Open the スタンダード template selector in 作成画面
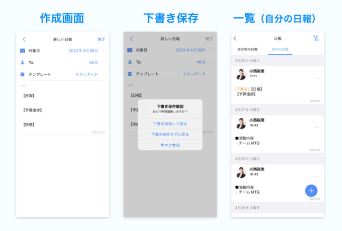The height and width of the screenshot is (231, 342). click(87, 74)
